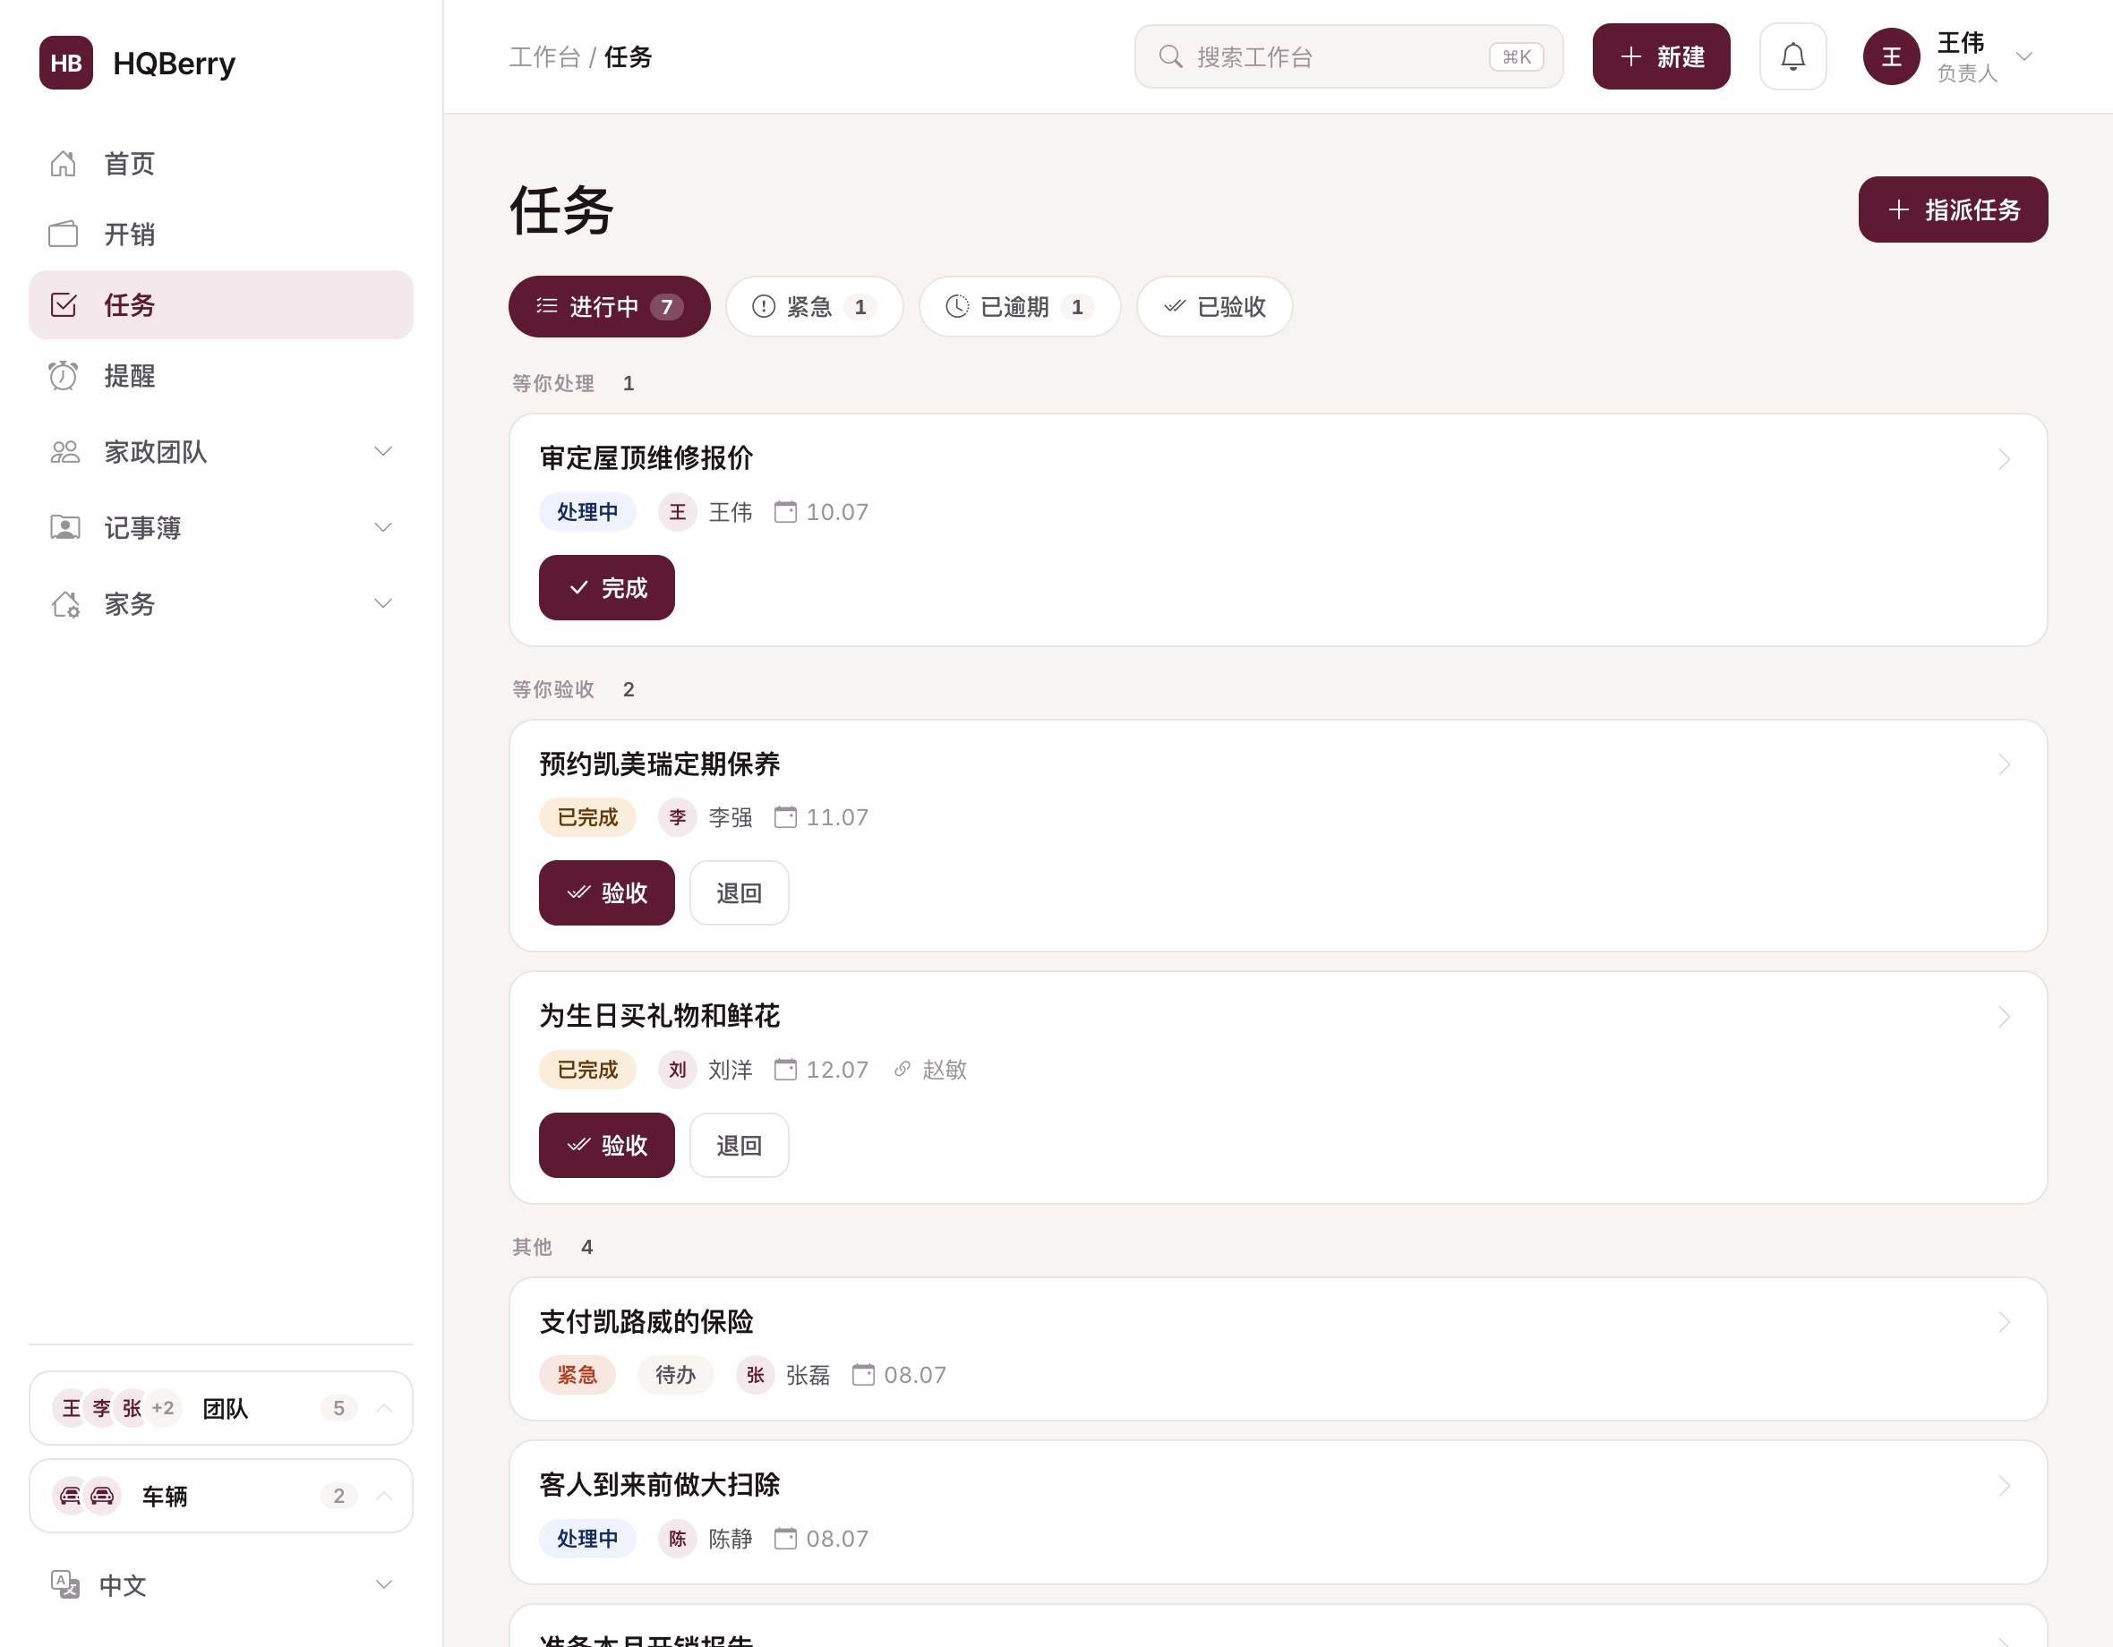Screen dimensions: 2113x1647
Task: Click the arrow on 客人到来前做大扫除 card
Action: coord(2004,1487)
